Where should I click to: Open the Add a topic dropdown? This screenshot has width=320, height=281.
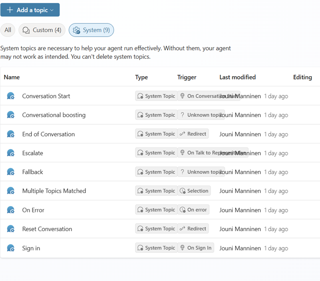(x=30, y=10)
